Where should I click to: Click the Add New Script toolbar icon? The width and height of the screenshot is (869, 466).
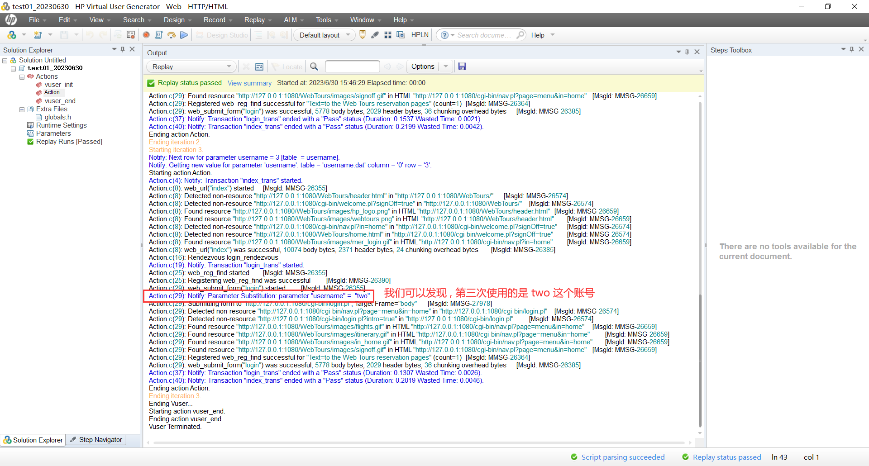[38, 35]
